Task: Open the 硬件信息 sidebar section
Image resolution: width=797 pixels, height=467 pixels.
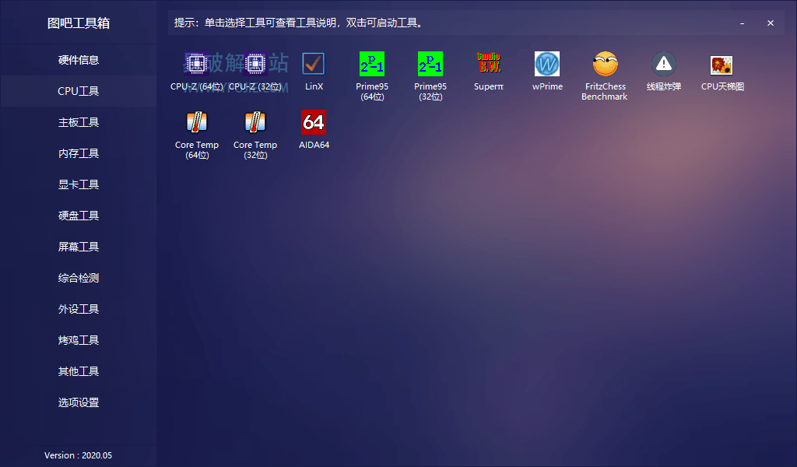Action: coord(79,60)
